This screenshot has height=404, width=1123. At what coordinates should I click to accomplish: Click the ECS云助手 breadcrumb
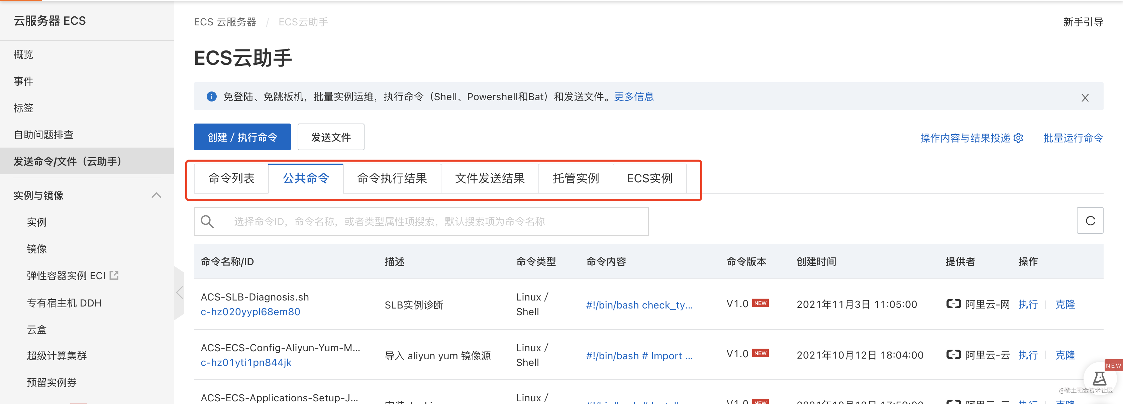coord(303,22)
